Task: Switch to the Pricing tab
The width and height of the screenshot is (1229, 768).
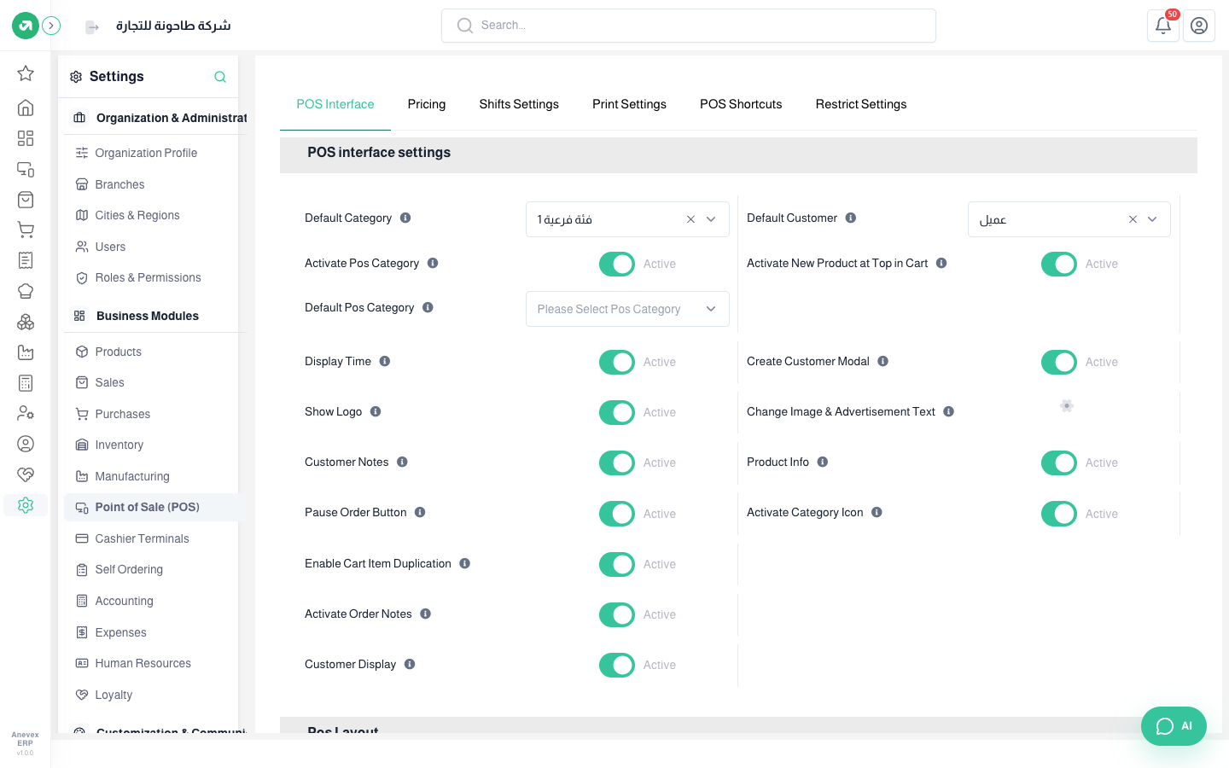Action: pos(427,104)
